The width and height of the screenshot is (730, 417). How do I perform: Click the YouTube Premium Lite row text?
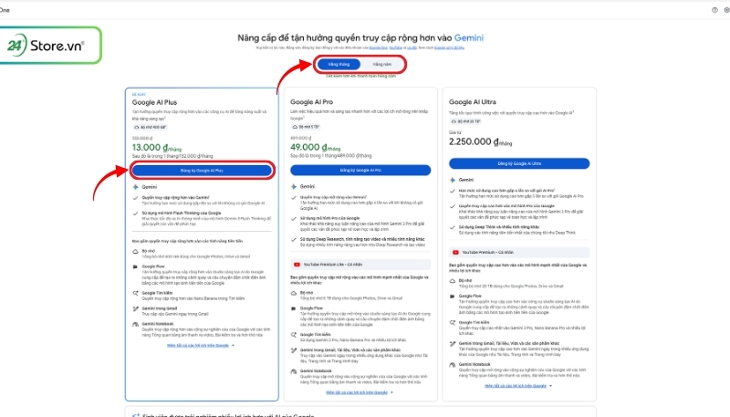tap(332, 265)
